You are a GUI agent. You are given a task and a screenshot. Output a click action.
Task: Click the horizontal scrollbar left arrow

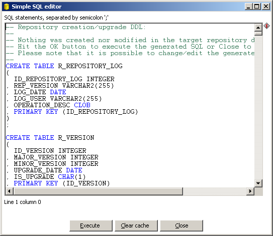click(9, 191)
